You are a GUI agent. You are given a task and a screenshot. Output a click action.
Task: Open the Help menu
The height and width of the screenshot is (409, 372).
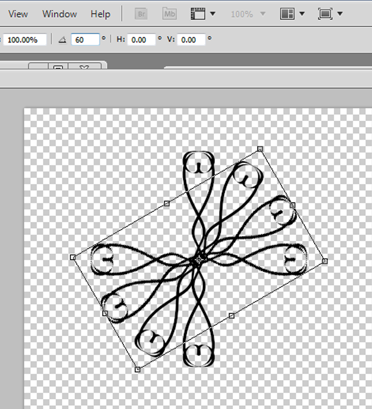tap(100, 14)
